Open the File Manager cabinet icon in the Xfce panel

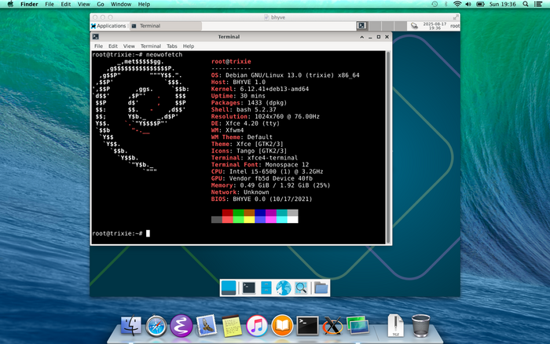click(266, 288)
